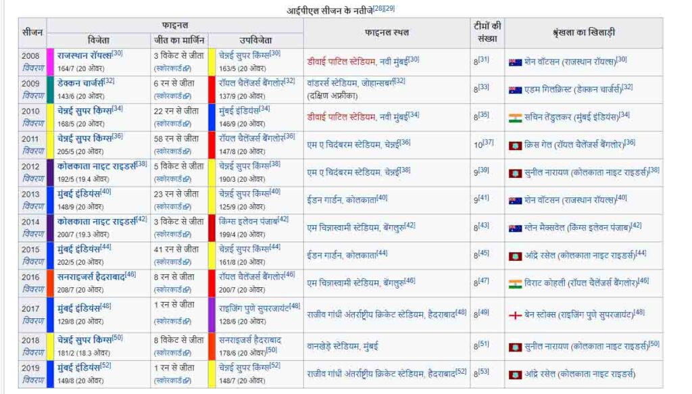Open the स्कोरकार्ड link for the 2017 final
This screenshot has width=692, height=394.
pyautogui.click(x=172, y=321)
